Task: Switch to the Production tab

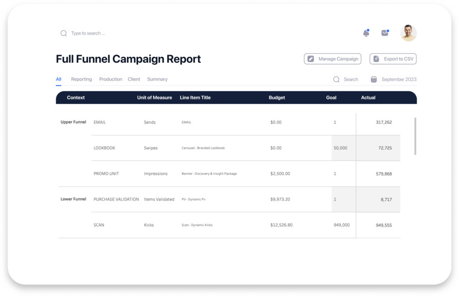Action: click(110, 79)
